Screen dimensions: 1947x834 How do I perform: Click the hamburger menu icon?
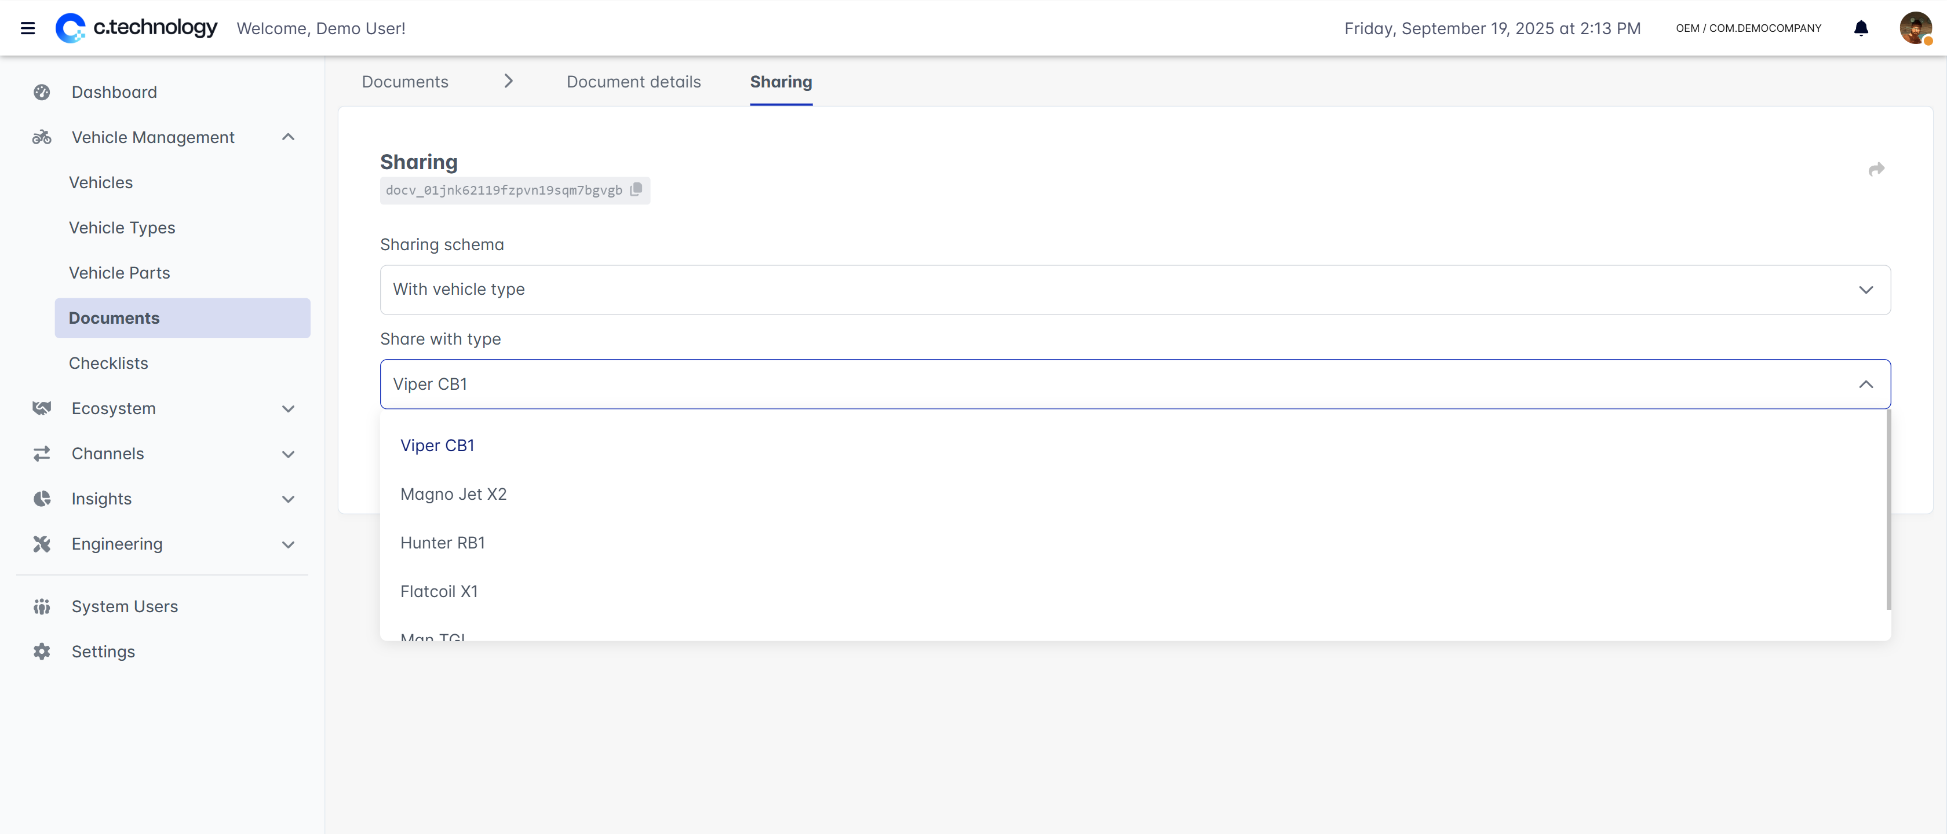[x=28, y=29]
